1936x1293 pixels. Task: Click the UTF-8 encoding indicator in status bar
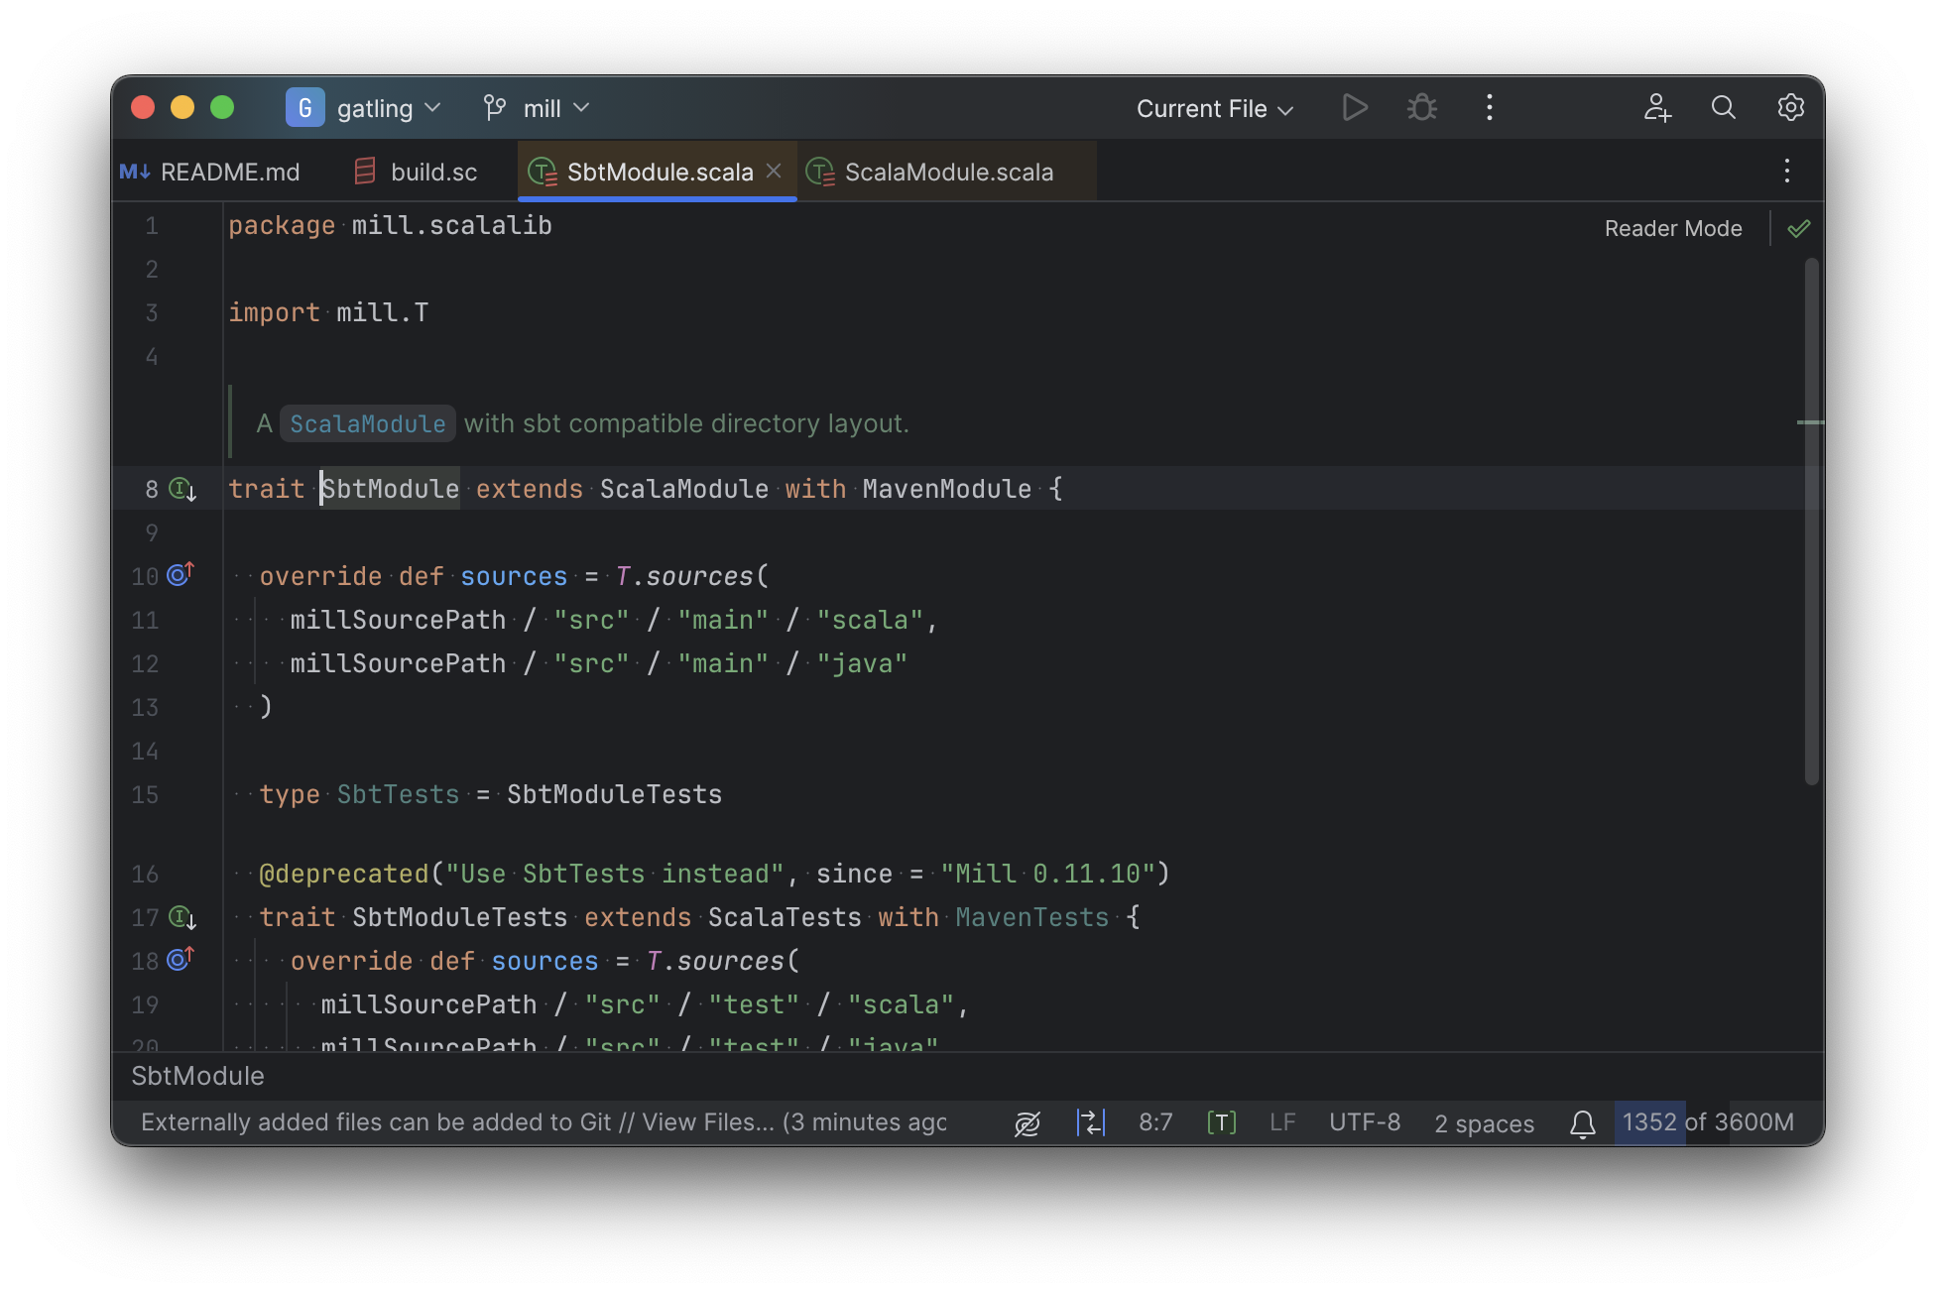pos(1364,1121)
